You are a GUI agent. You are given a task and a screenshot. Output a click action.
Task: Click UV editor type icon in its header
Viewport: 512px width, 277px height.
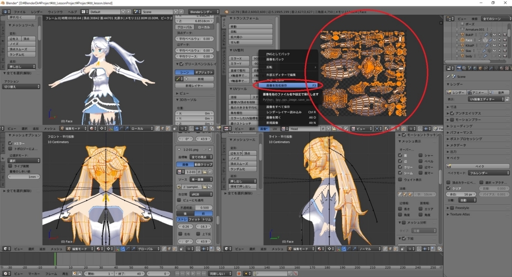pyautogui.click(x=226, y=129)
